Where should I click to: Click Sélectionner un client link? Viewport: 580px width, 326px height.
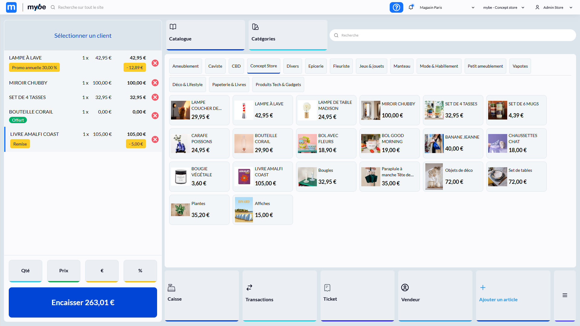point(83,36)
